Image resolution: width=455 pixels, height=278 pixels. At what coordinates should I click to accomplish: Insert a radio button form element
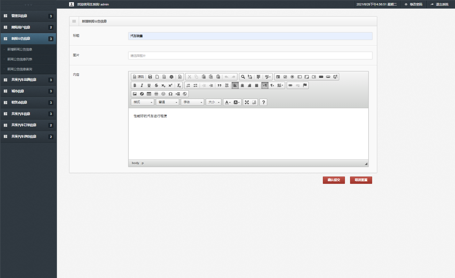292,77
